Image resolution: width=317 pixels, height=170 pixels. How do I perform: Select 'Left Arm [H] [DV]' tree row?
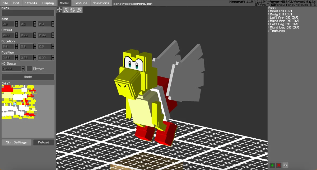pyautogui.click(x=284, y=18)
